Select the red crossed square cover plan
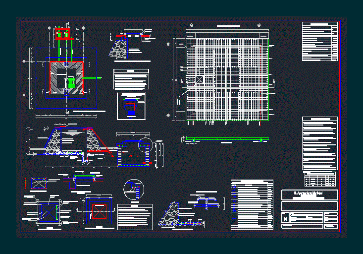Screen dimensions: 363x254 click(100, 211)
